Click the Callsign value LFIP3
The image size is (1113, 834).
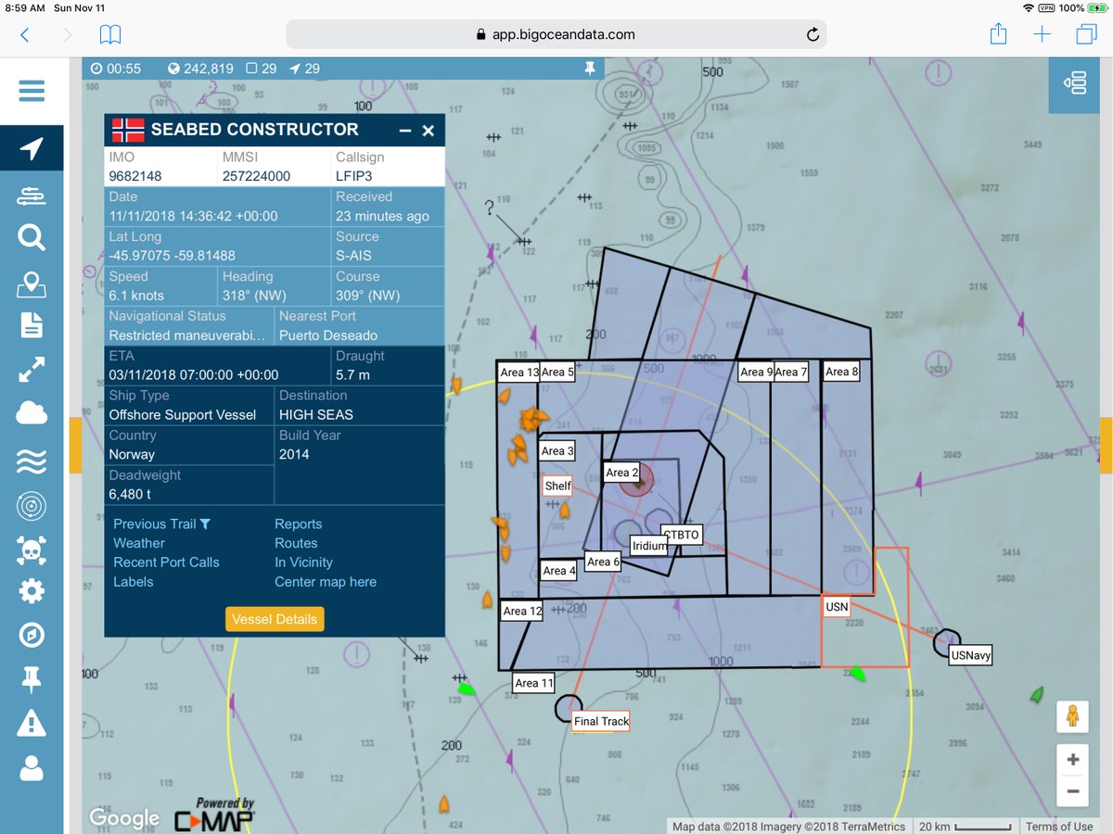(354, 176)
